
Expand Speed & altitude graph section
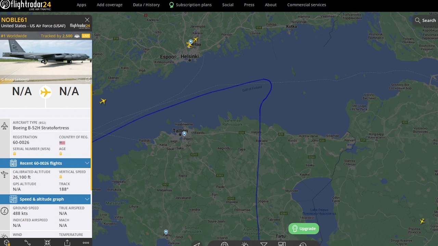tap(45, 199)
